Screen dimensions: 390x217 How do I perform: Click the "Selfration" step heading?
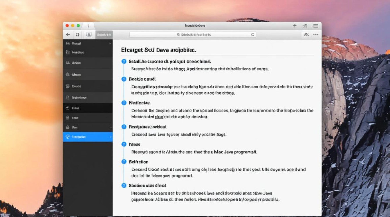(138, 162)
